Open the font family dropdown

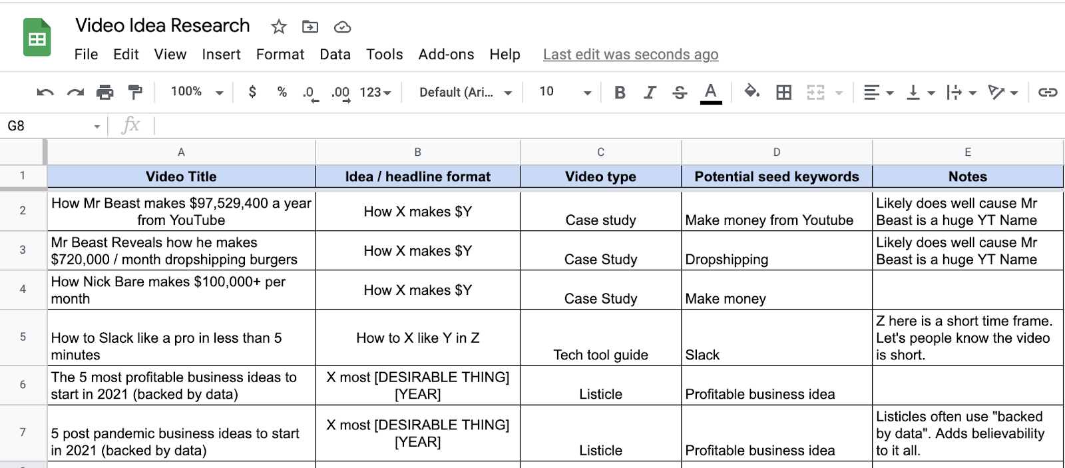coord(465,93)
